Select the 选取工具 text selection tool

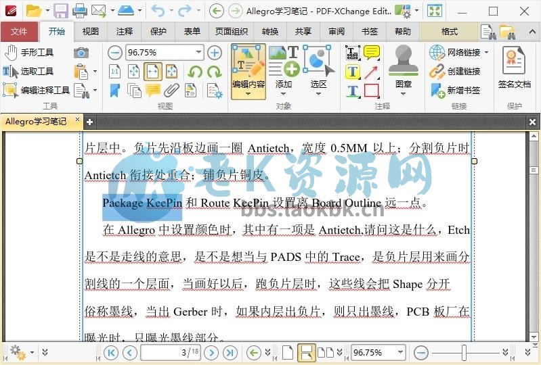(x=28, y=71)
